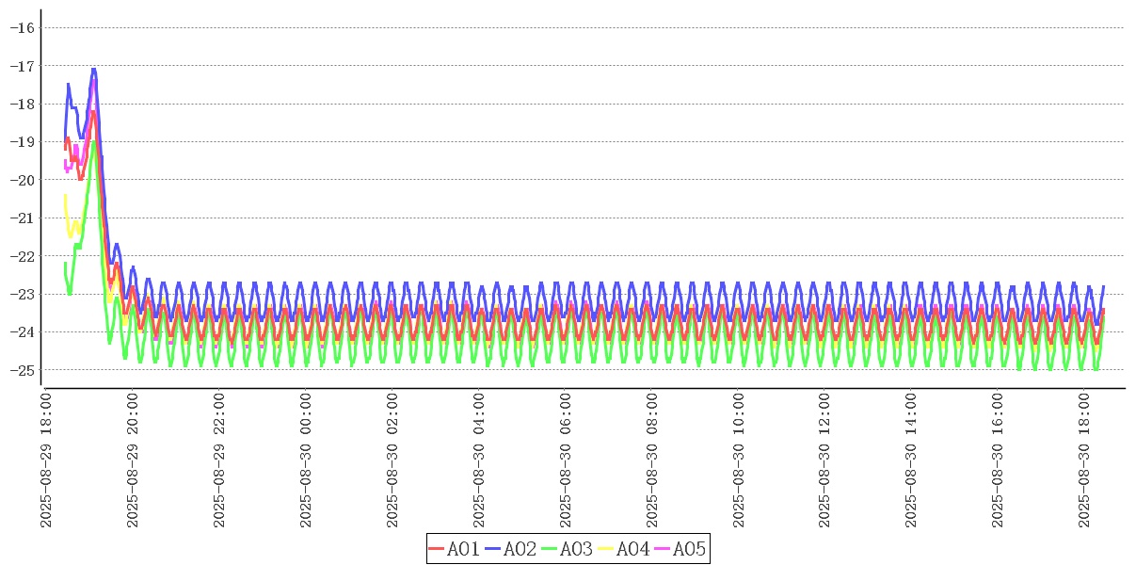Click the -16 y-axis tick label

point(22,27)
